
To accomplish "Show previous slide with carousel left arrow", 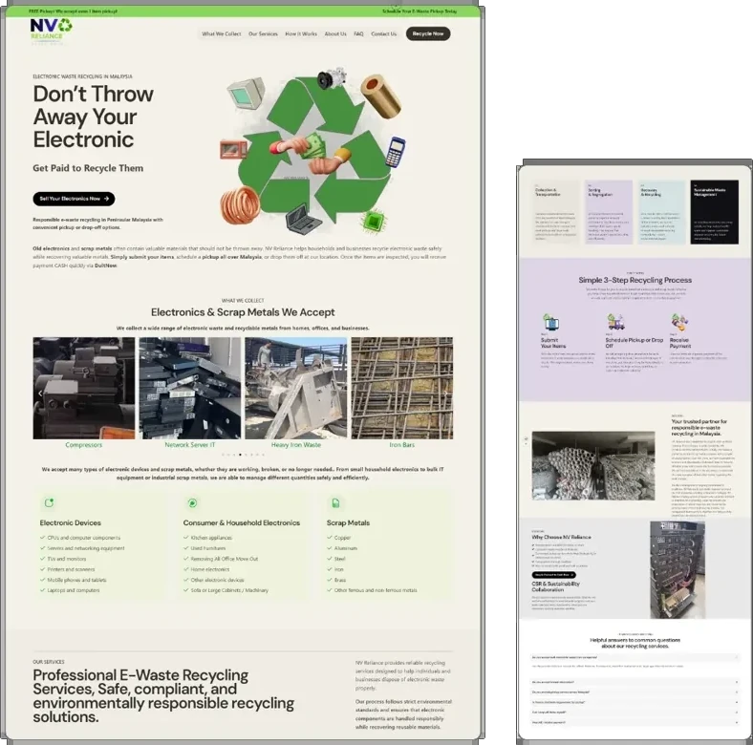I will (40, 394).
